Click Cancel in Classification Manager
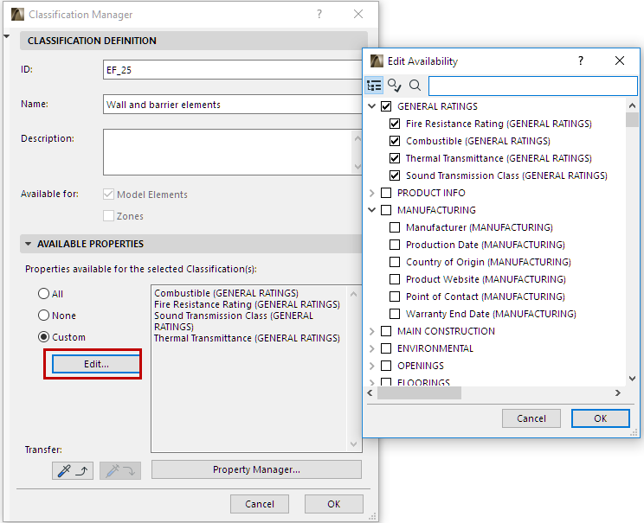The width and height of the screenshot is (644, 523). [x=259, y=504]
